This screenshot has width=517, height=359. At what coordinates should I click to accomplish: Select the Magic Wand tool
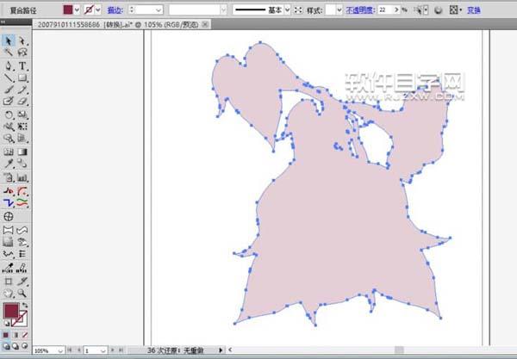click(x=9, y=53)
